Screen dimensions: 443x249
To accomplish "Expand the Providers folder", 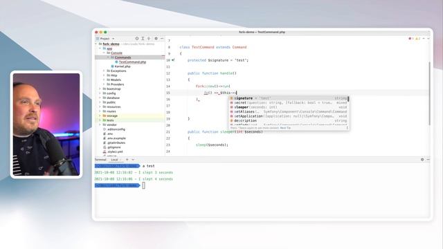I will 104,84.
